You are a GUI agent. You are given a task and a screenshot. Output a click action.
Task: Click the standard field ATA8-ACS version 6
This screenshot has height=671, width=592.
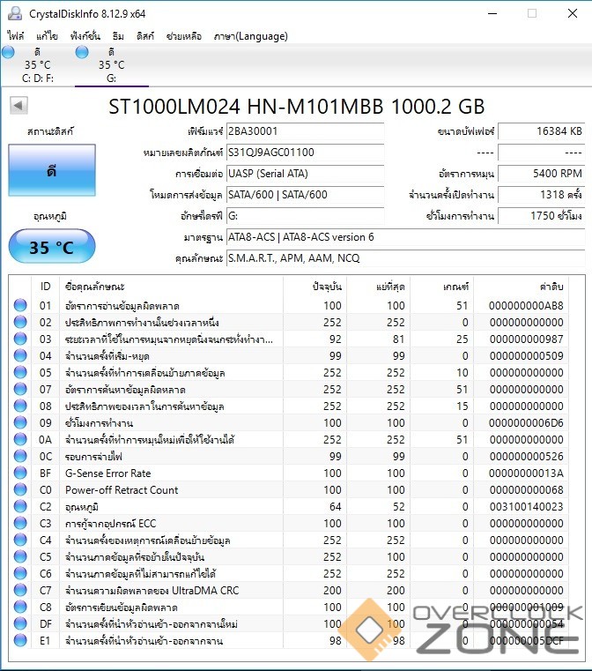point(405,237)
